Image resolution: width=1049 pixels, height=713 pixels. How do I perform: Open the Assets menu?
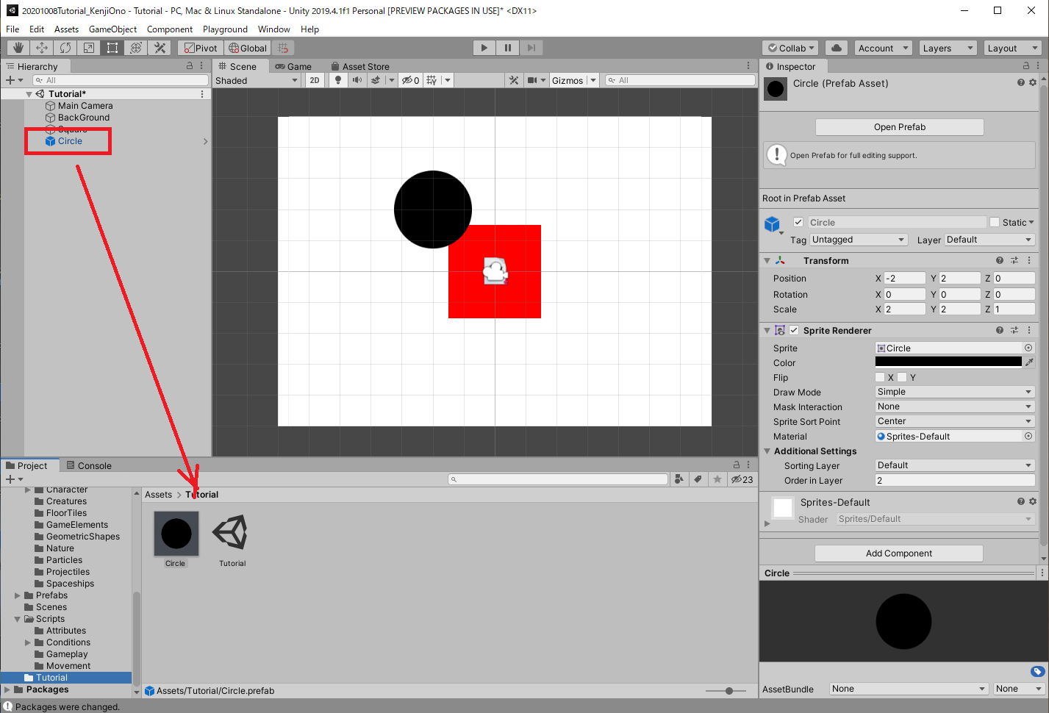click(x=66, y=29)
